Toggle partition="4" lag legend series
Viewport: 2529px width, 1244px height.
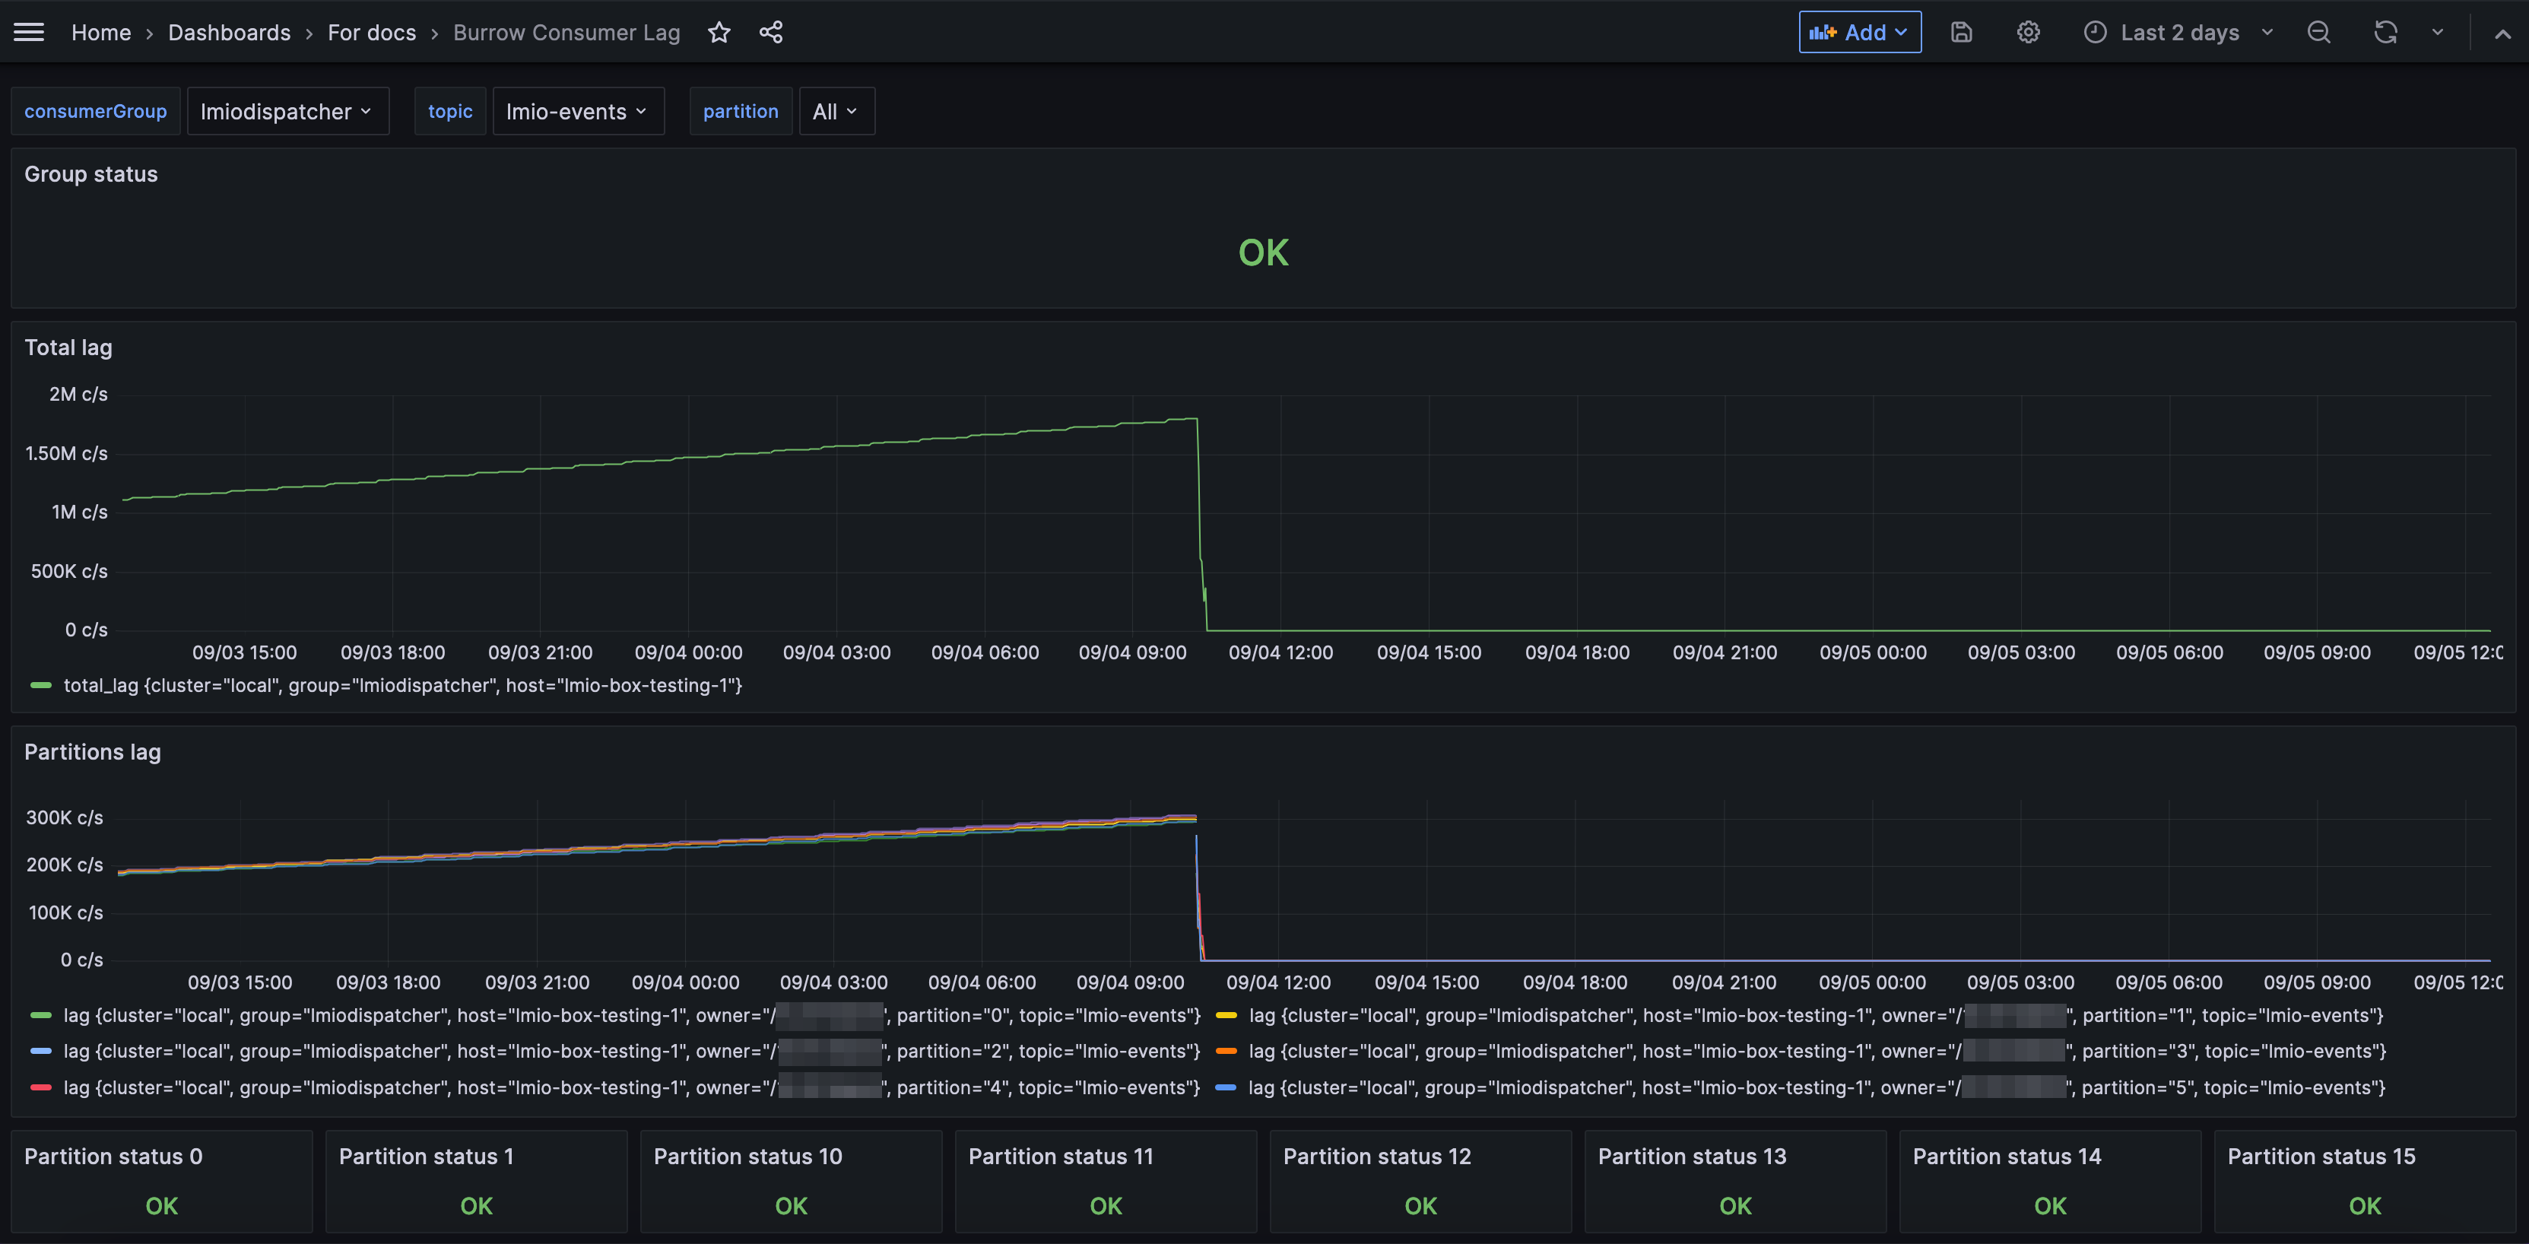coord(631,1087)
